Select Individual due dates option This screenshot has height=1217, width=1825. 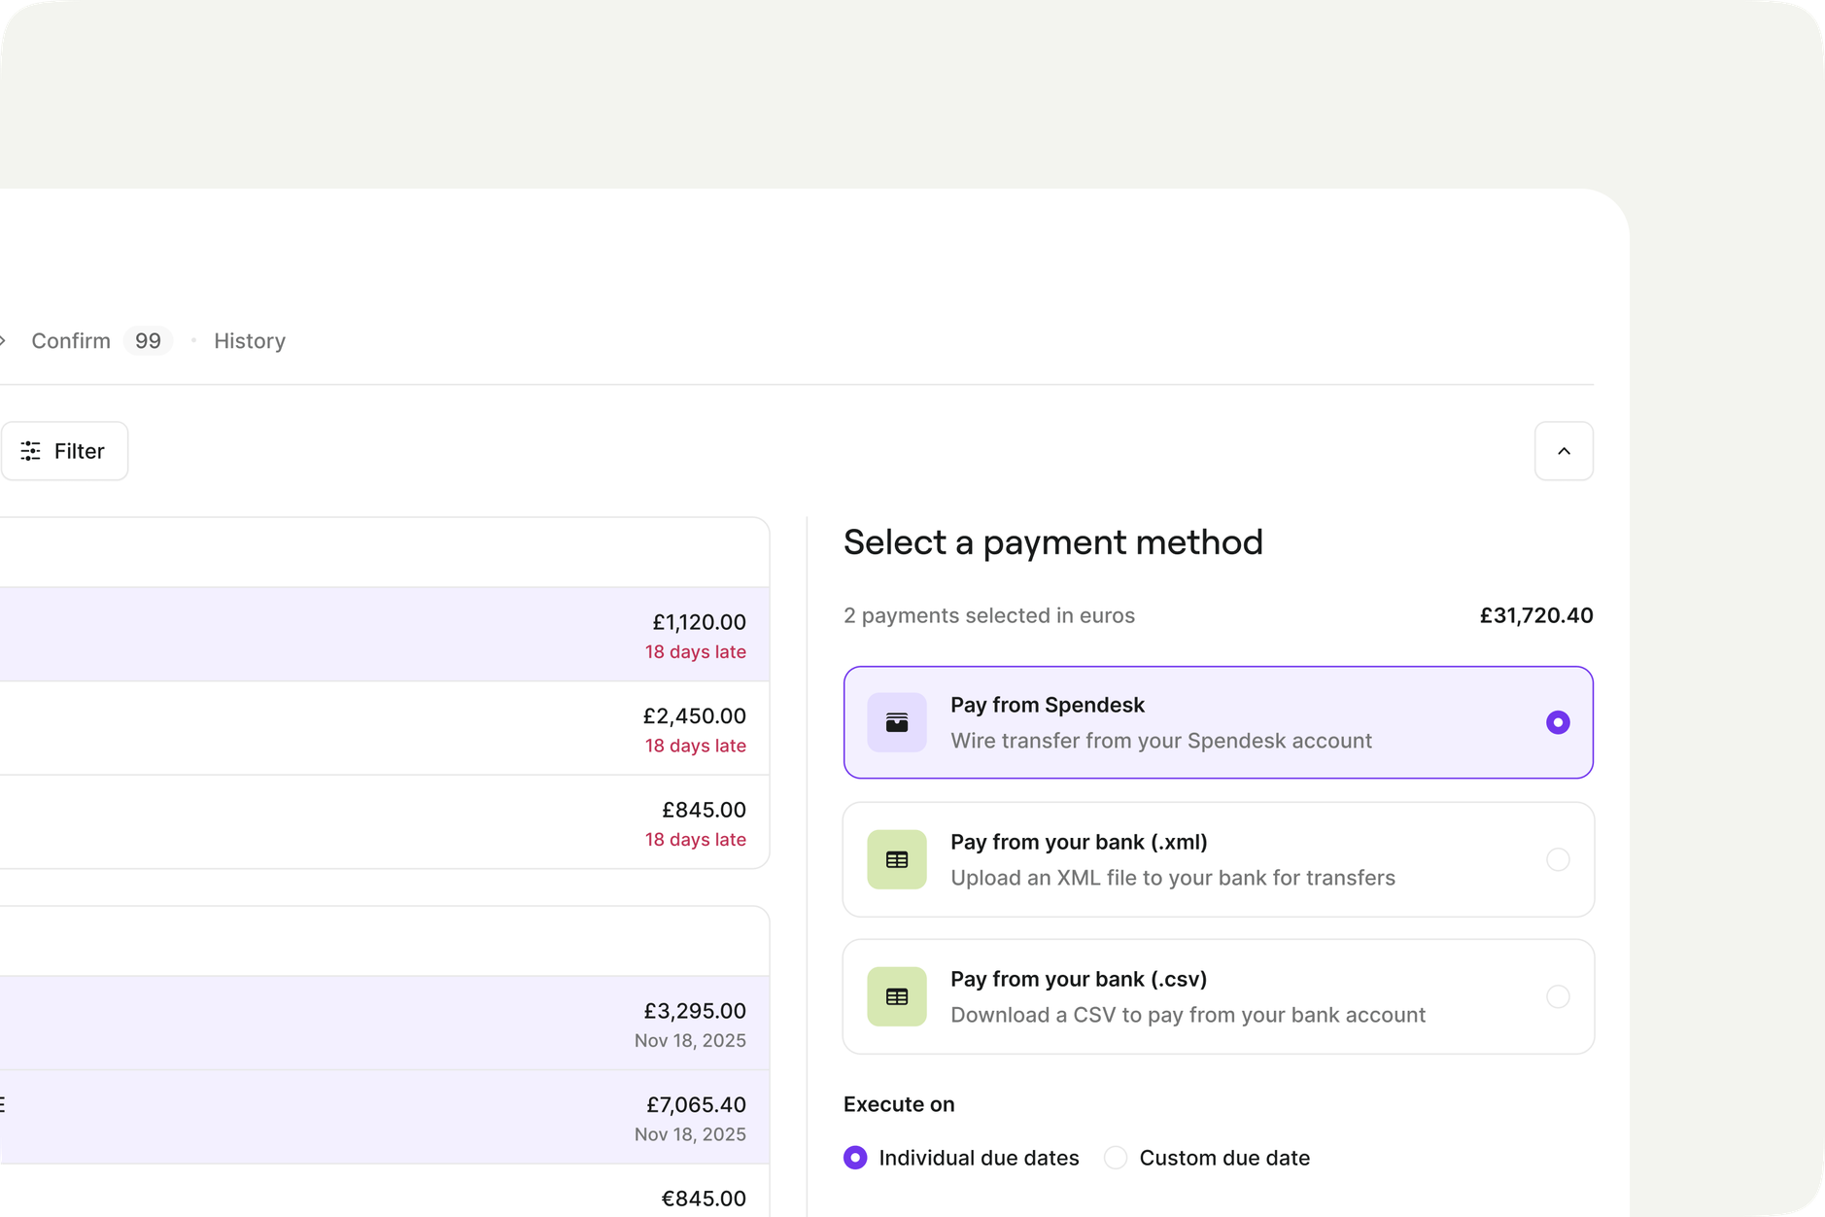click(855, 1158)
